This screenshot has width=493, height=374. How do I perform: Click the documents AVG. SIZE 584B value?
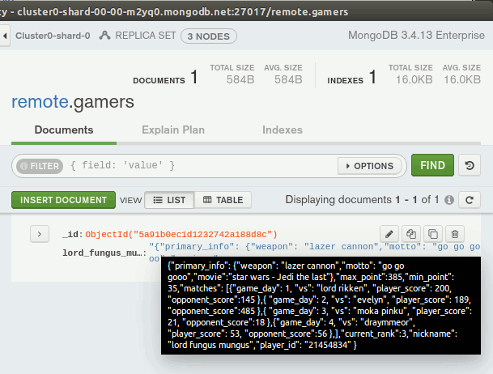[288, 79]
